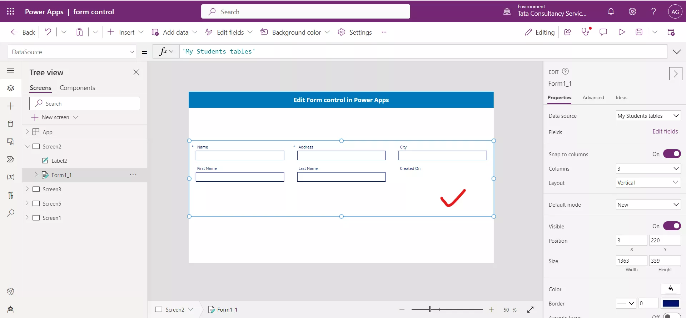The height and width of the screenshot is (318, 686).
Task: Close the Tree view panel
Action: [136, 72]
